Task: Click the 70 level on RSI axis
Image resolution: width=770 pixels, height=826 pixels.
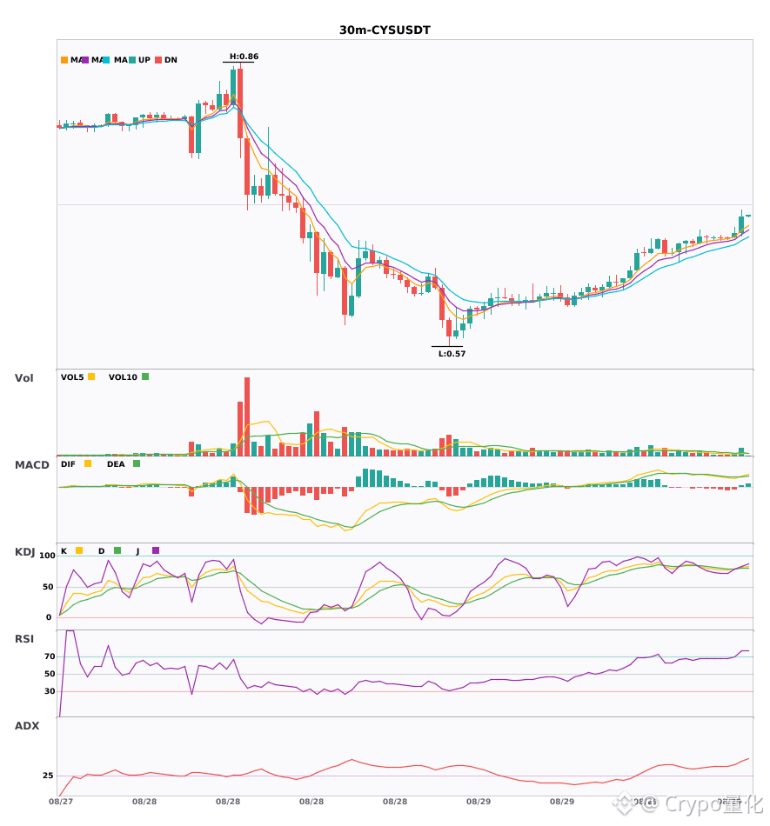Action: (x=50, y=656)
